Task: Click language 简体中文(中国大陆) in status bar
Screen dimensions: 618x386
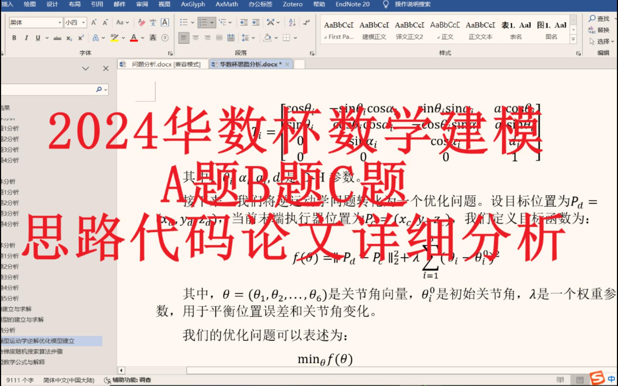Action: (x=69, y=380)
